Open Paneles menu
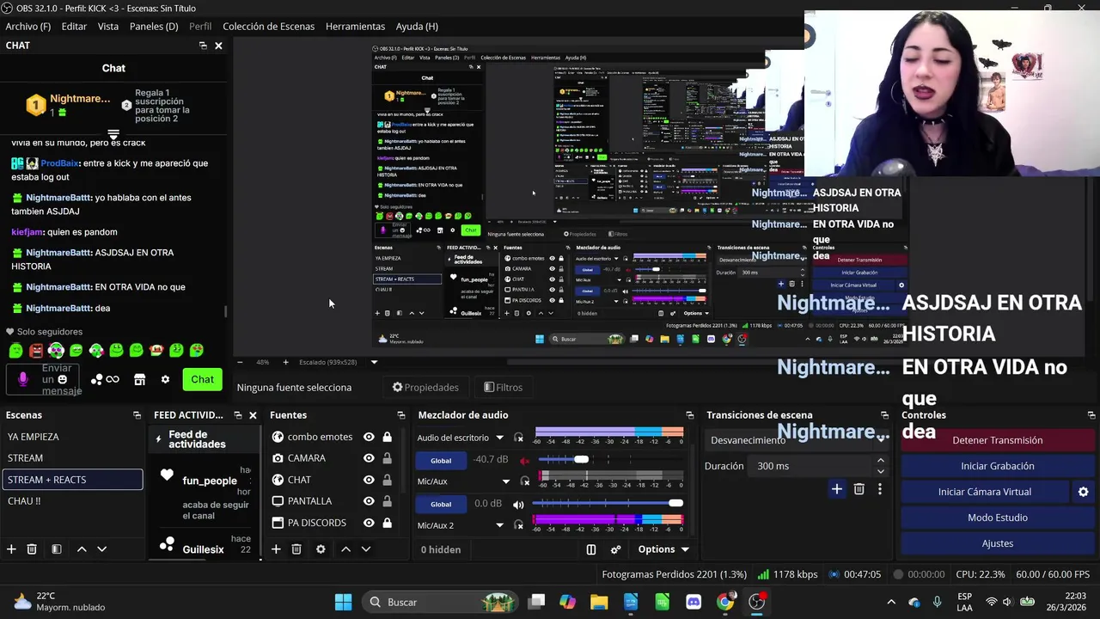This screenshot has width=1100, height=619. 154,27
